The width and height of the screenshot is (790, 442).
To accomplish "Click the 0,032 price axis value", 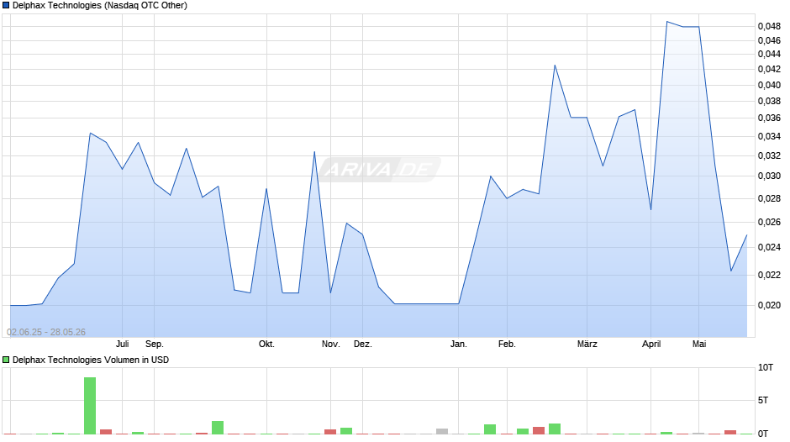I will (769, 155).
